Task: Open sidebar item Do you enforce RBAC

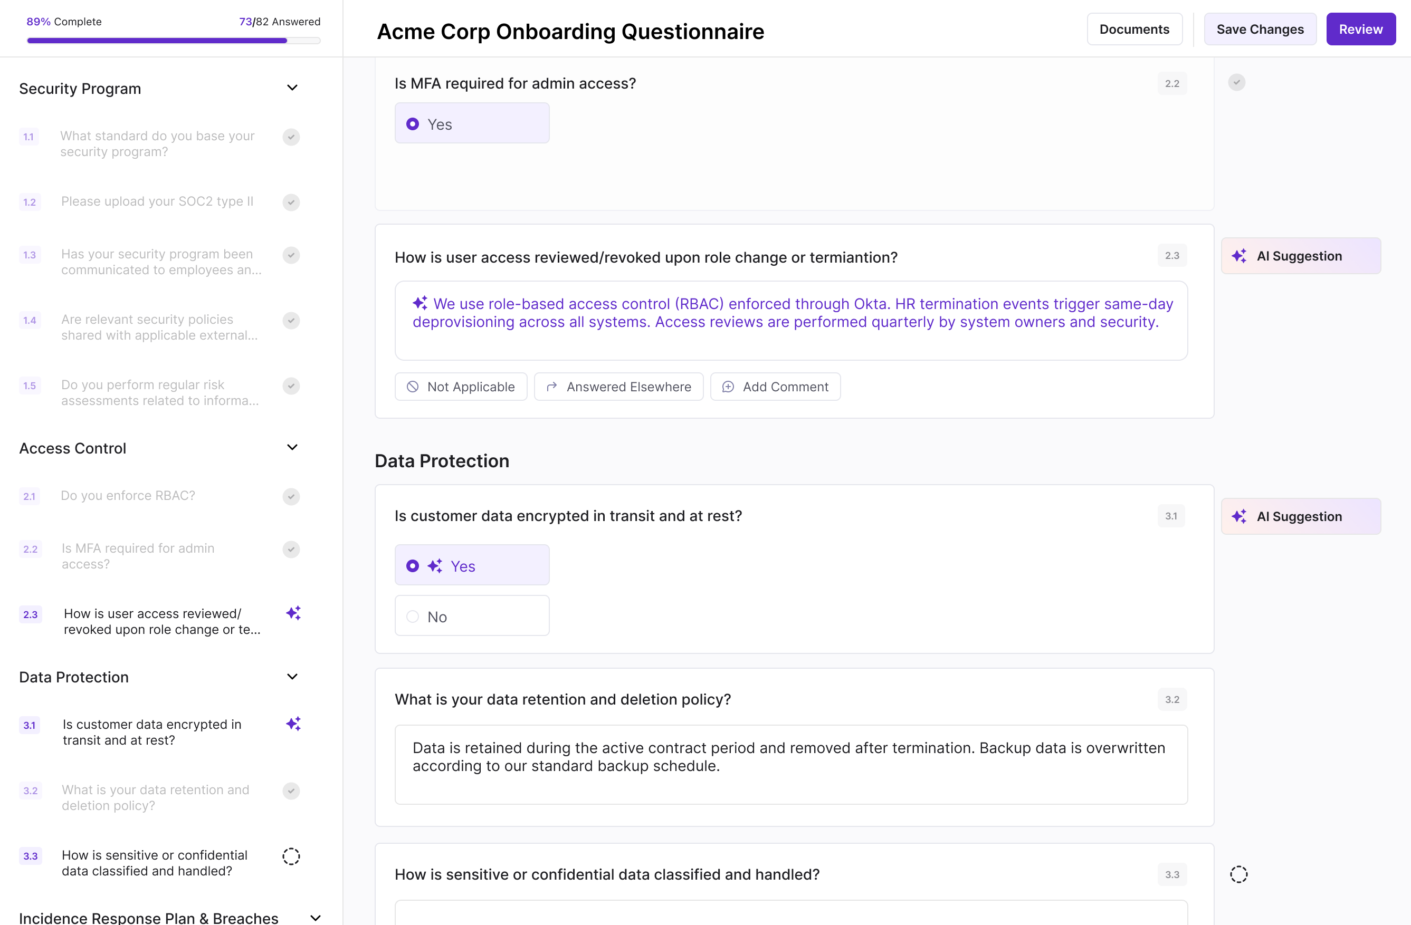Action: tap(128, 495)
